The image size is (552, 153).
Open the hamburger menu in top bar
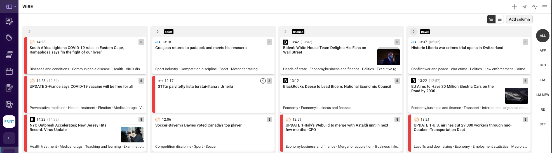pos(544,7)
